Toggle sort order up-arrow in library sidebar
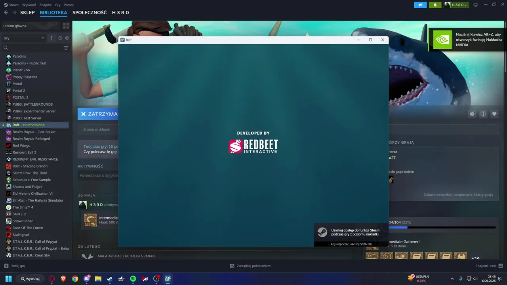The width and height of the screenshot is (507, 285). tap(51, 38)
